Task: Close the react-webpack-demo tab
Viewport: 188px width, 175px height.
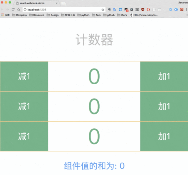Action: 56,3
